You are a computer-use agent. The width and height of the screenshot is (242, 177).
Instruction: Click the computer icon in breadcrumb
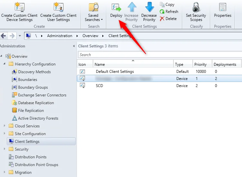28,36
